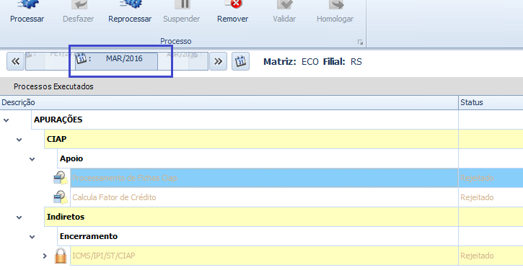This screenshot has width=523, height=270.
Task: Open the calendar picker beside next arrows
Action: point(240,61)
